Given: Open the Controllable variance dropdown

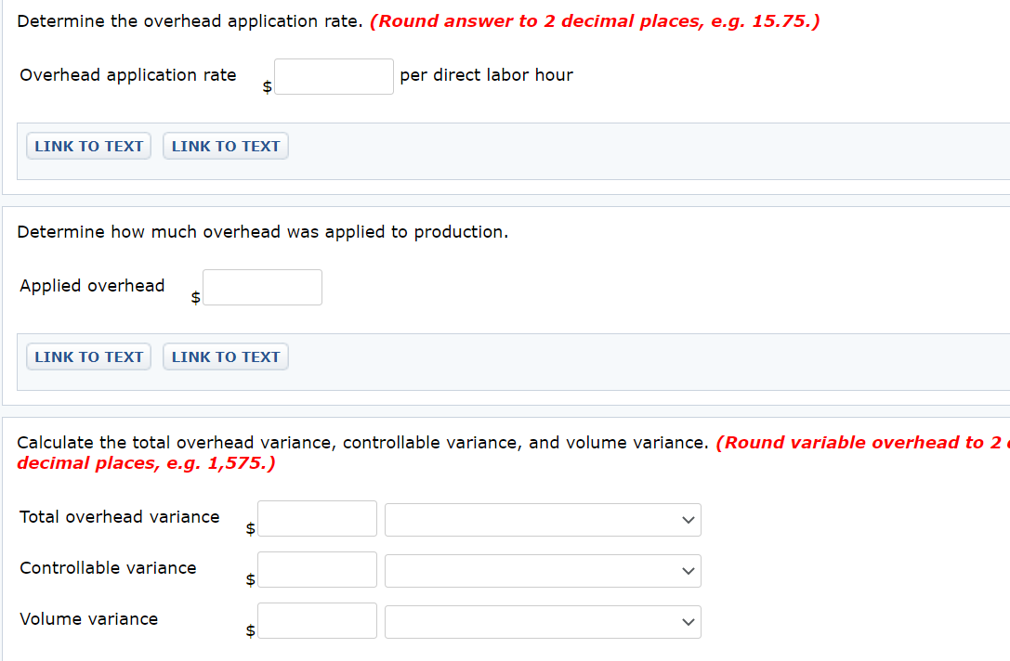Looking at the screenshot, I should [542, 571].
